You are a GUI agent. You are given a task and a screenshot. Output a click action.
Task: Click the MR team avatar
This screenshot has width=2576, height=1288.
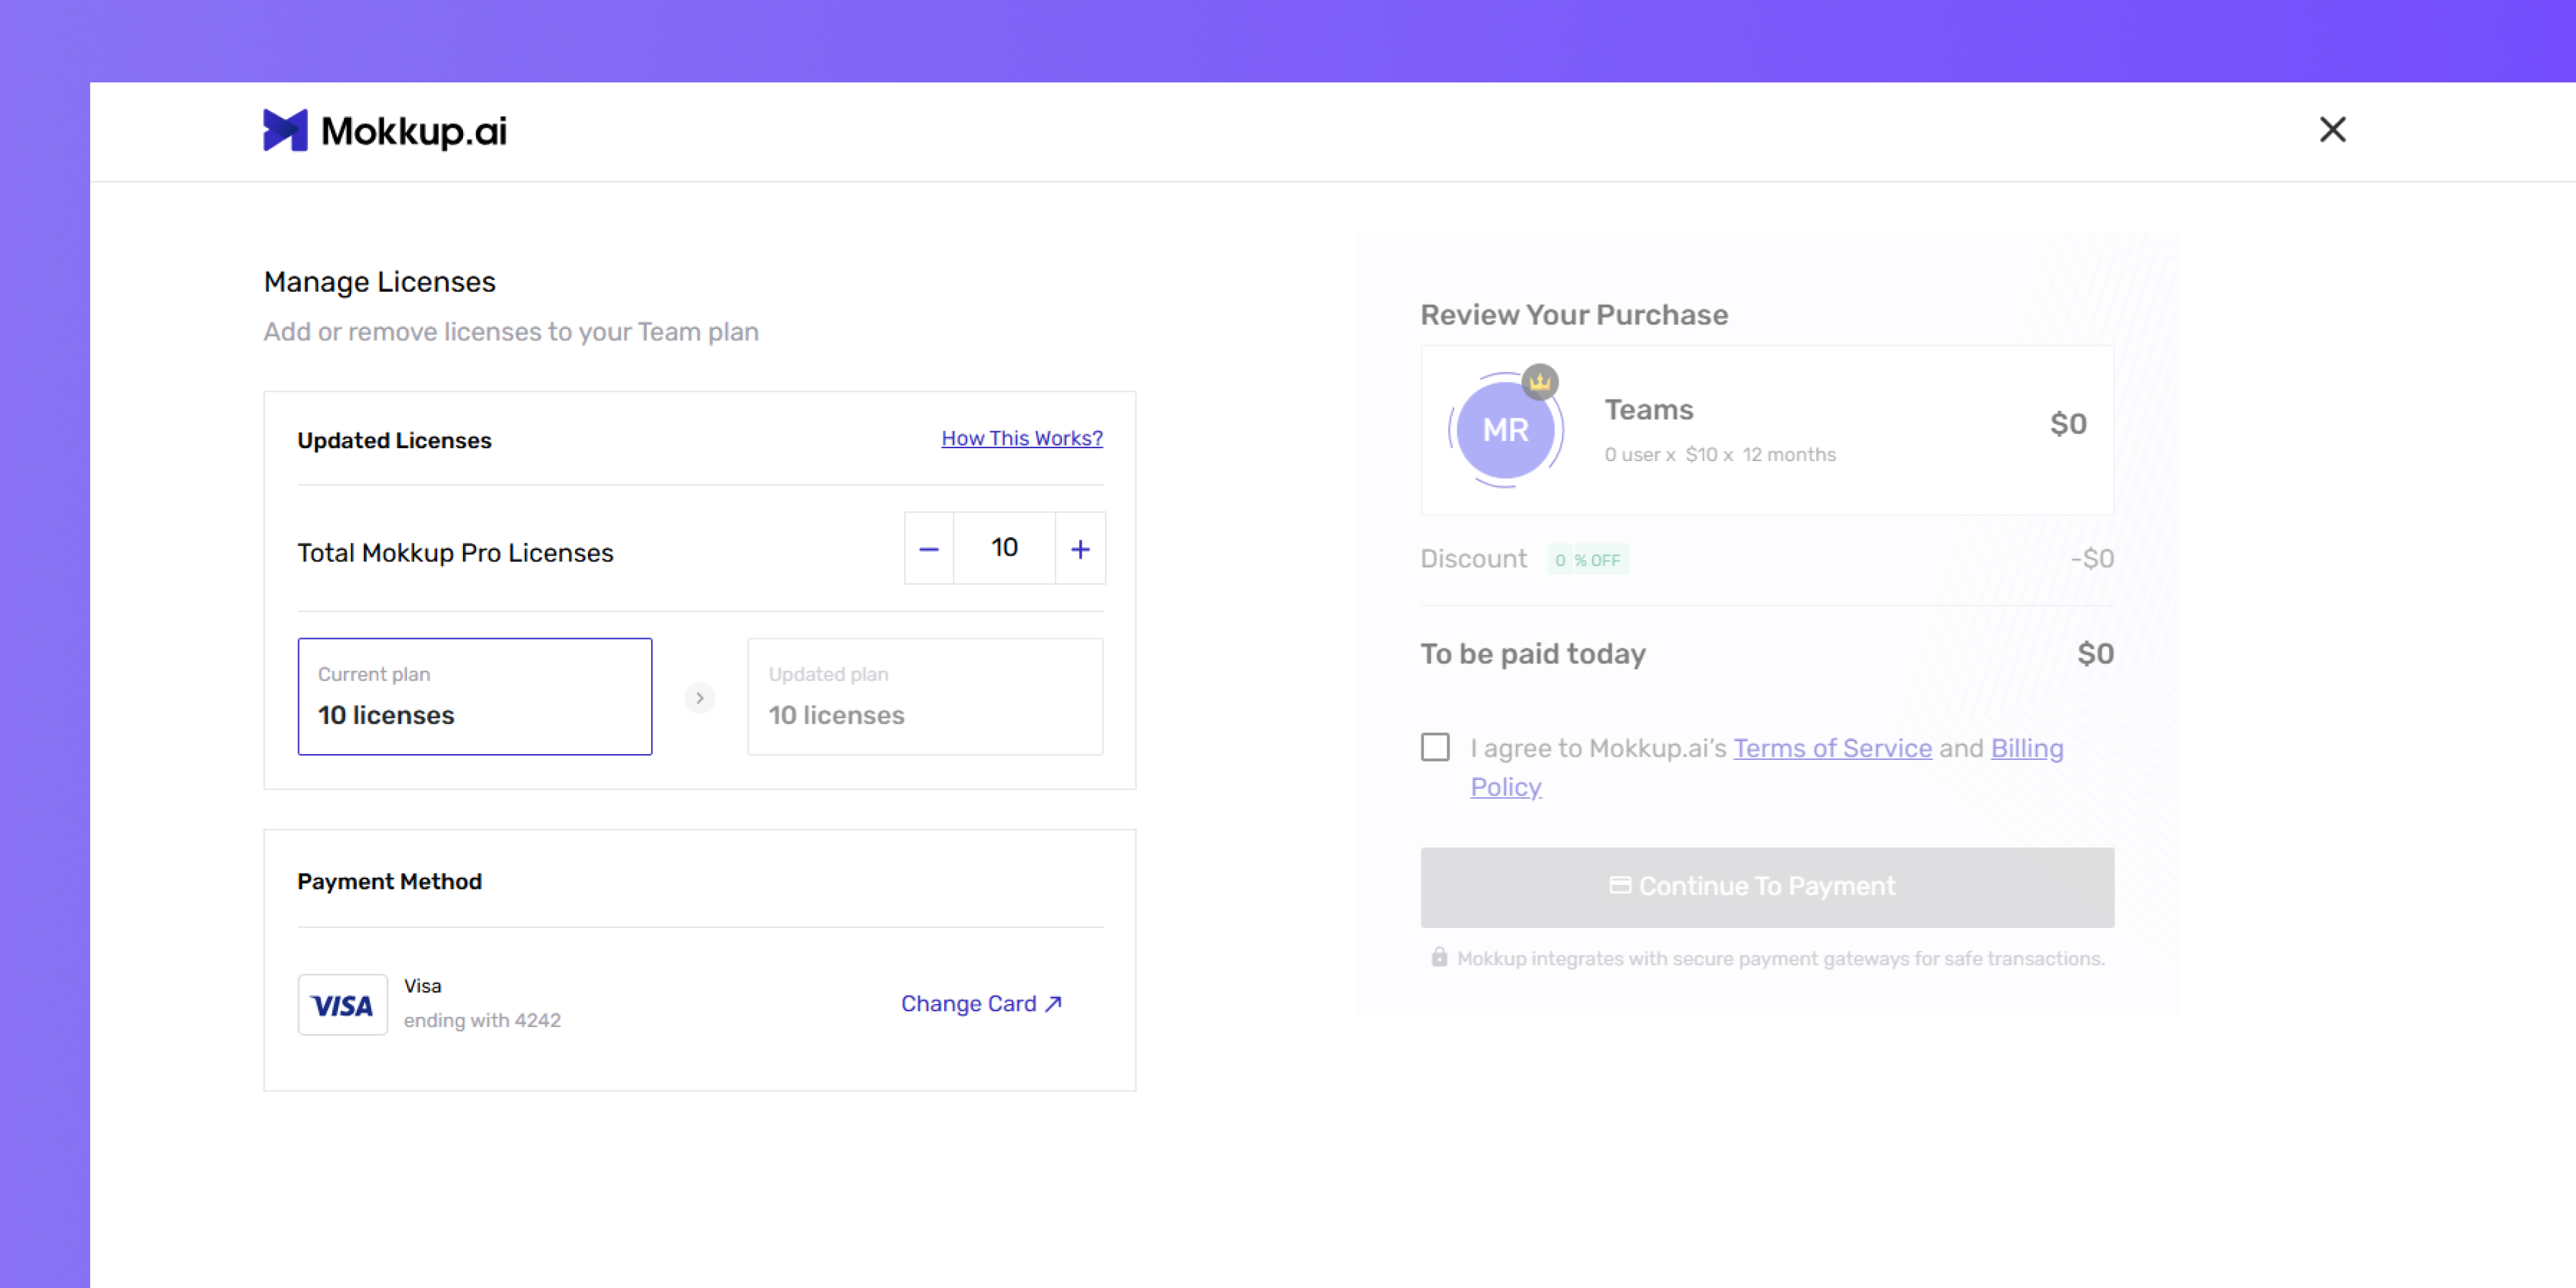(x=1505, y=430)
